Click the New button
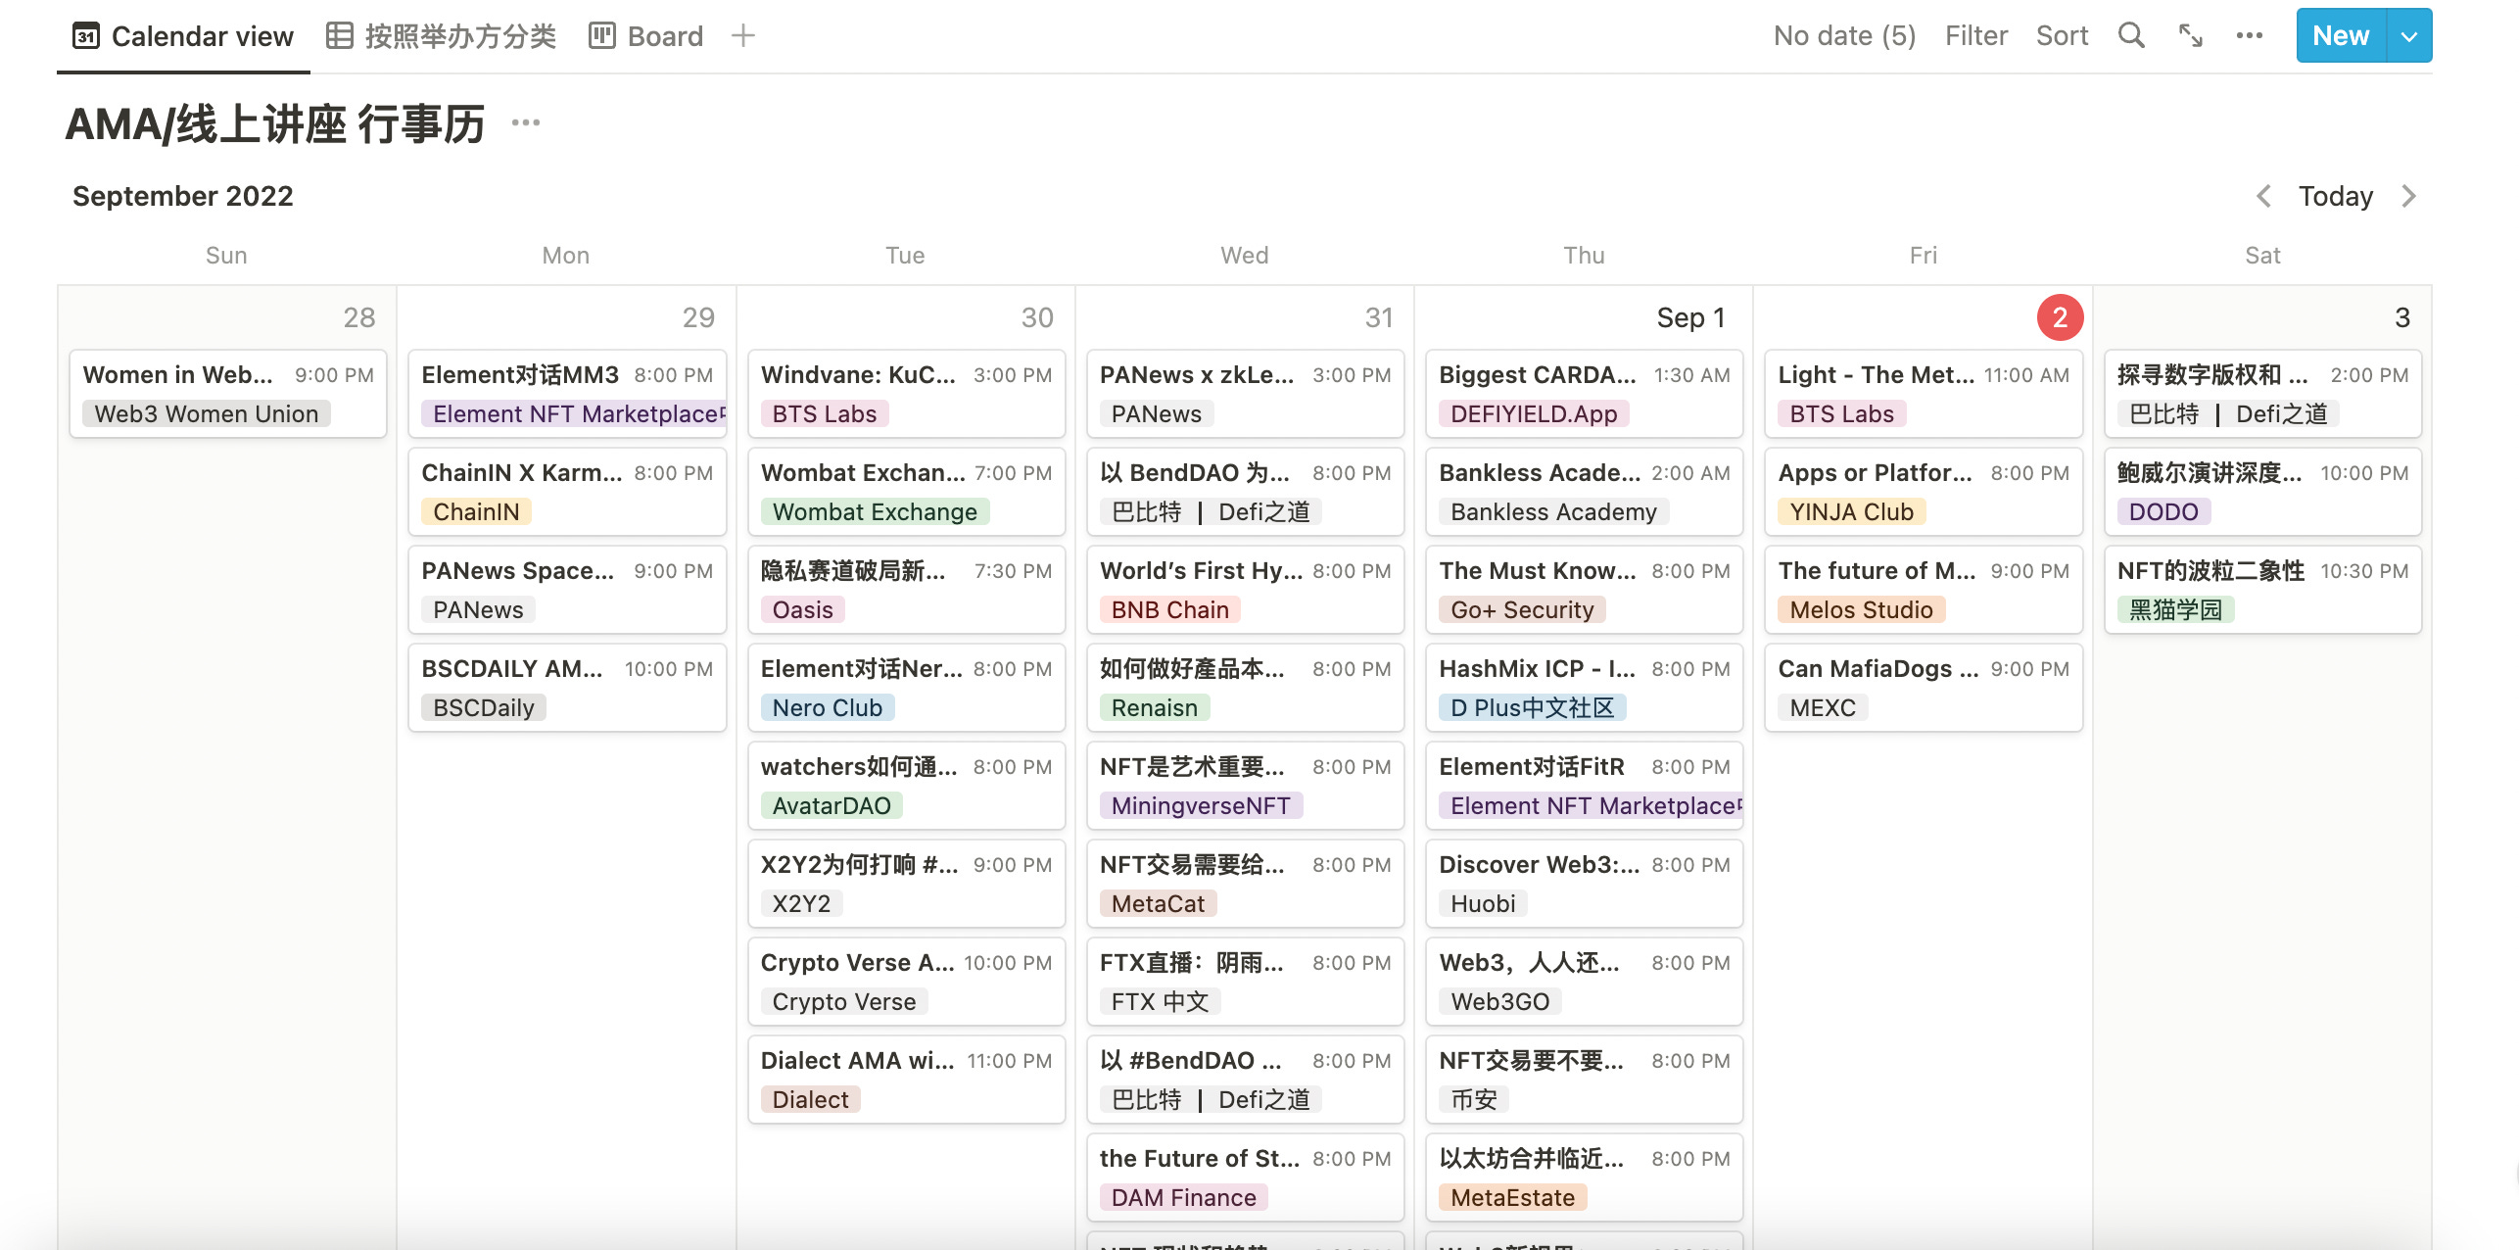Screen dimensions: 2519x1250 [2341, 36]
